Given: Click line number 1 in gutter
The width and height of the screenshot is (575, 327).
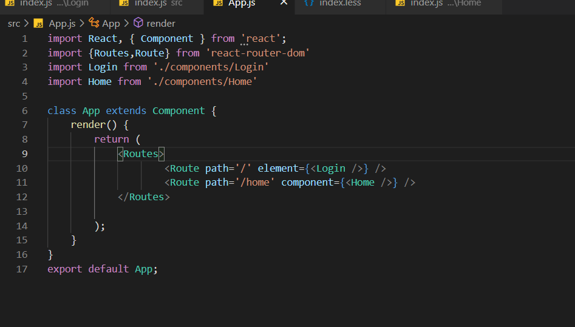Looking at the screenshot, I should click(24, 39).
